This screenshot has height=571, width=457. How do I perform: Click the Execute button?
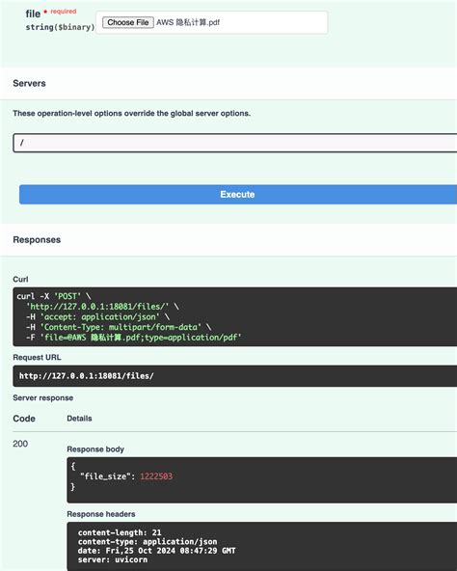pyautogui.click(x=238, y=195)
